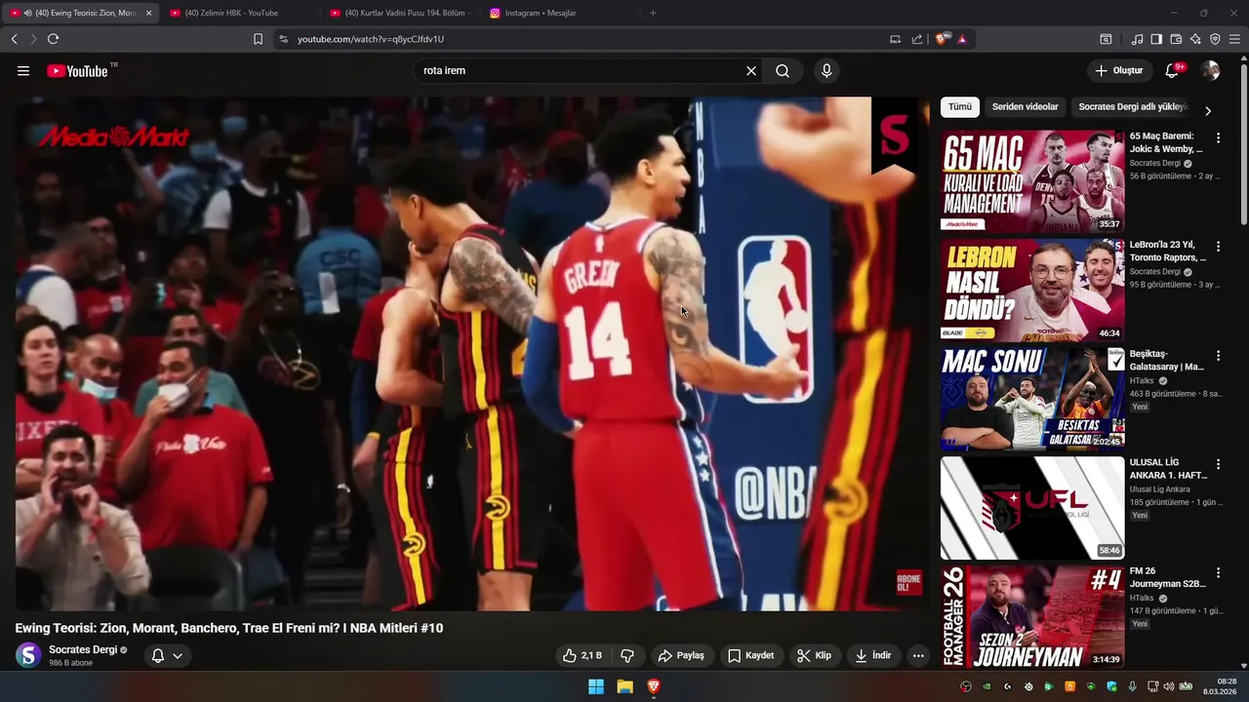Open the Brave Wallet icon

coord(1176,39)
